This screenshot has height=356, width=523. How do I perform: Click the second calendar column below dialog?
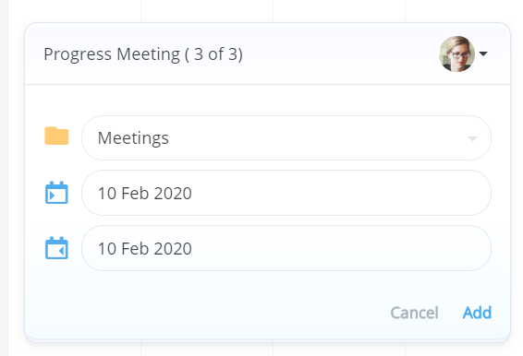207,350
